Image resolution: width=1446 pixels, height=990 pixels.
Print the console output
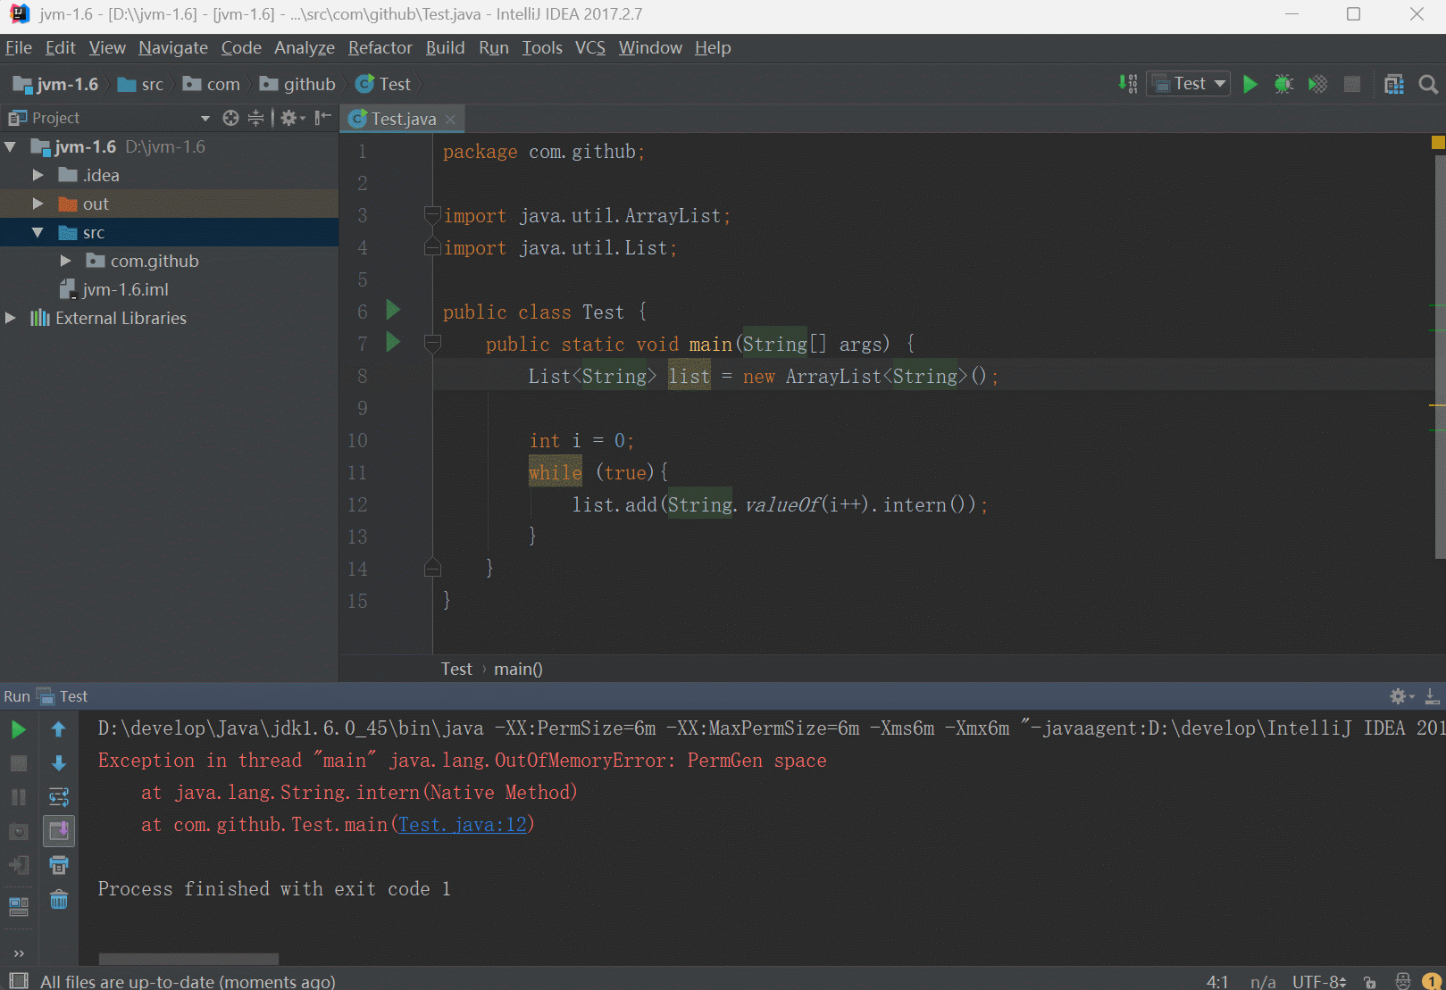click(x=59, y=865)
